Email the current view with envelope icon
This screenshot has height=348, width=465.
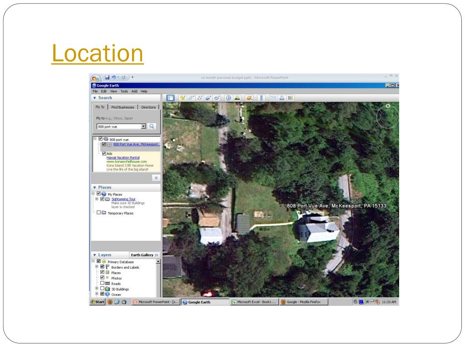tap(273, 98)
